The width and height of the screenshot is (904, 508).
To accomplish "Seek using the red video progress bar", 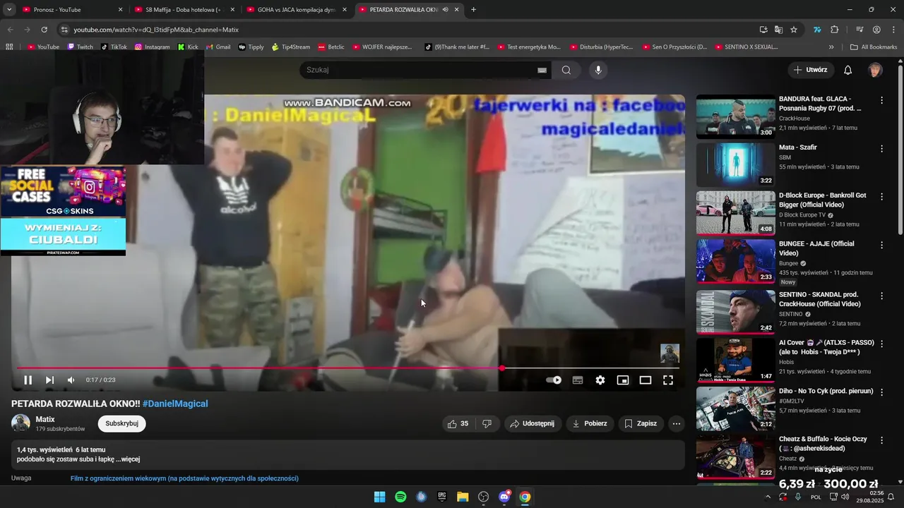I will click(348, 368).
